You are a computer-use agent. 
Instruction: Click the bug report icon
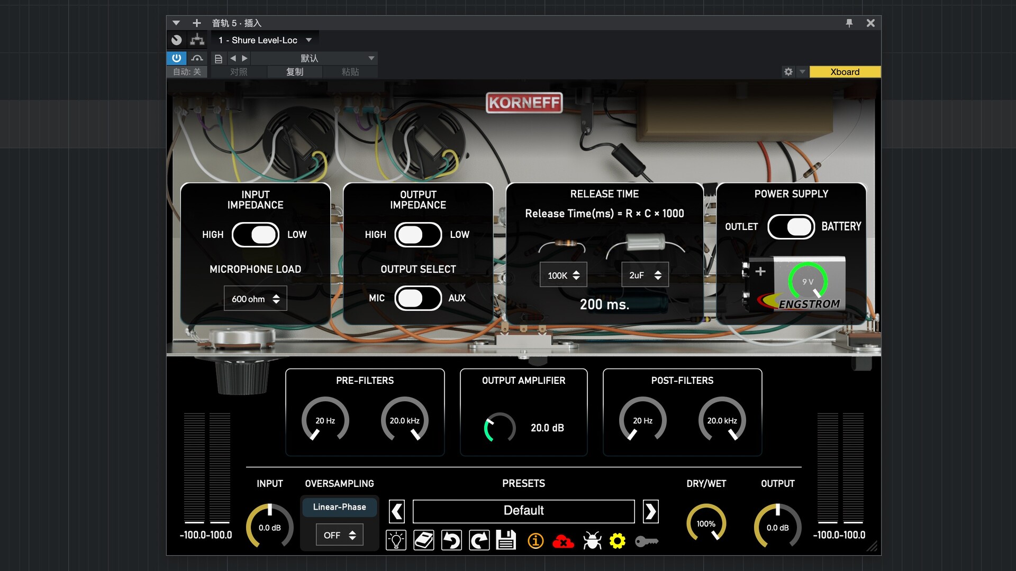(x=592, y=540)
